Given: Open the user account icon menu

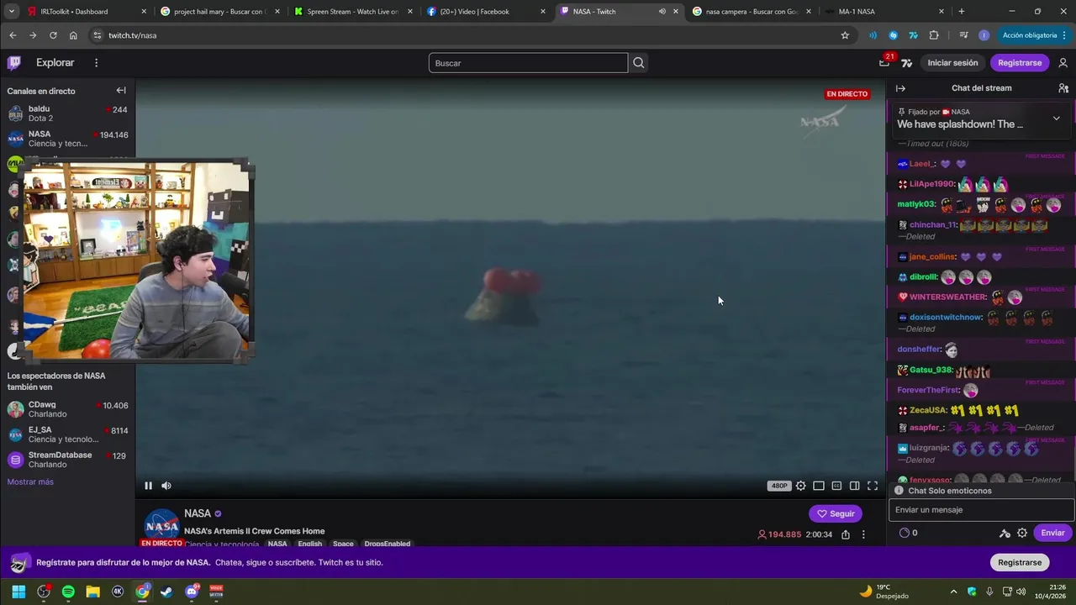Looking at the screenshot, I should 1063,63.
